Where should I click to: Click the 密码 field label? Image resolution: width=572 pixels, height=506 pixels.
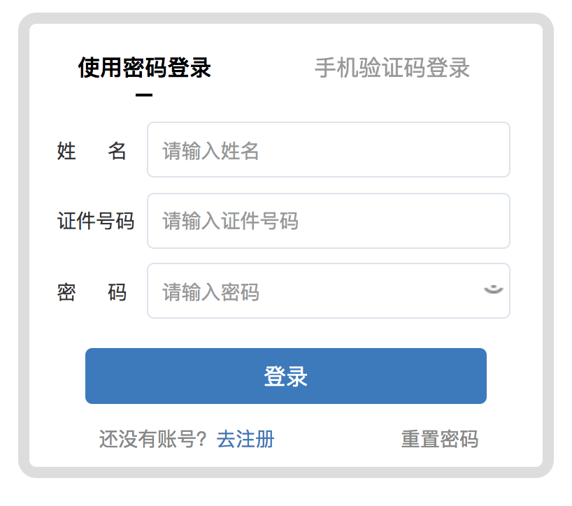point(92,291)
